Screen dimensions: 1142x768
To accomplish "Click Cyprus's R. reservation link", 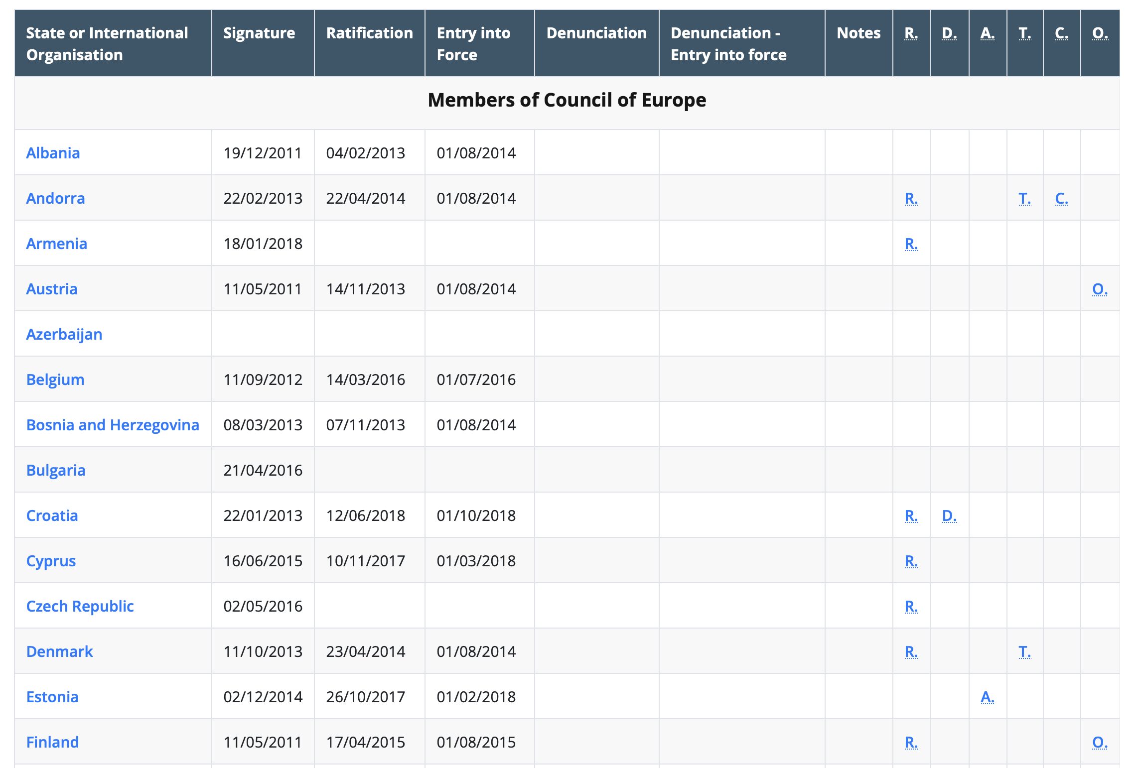I will (x=911, y=561).
